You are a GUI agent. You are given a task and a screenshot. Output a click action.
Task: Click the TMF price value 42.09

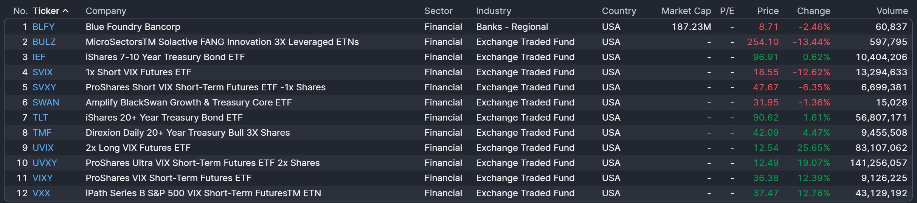765,133
